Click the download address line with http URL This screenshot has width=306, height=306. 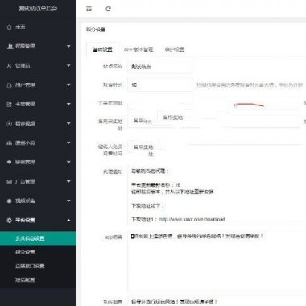pos(178,220)
